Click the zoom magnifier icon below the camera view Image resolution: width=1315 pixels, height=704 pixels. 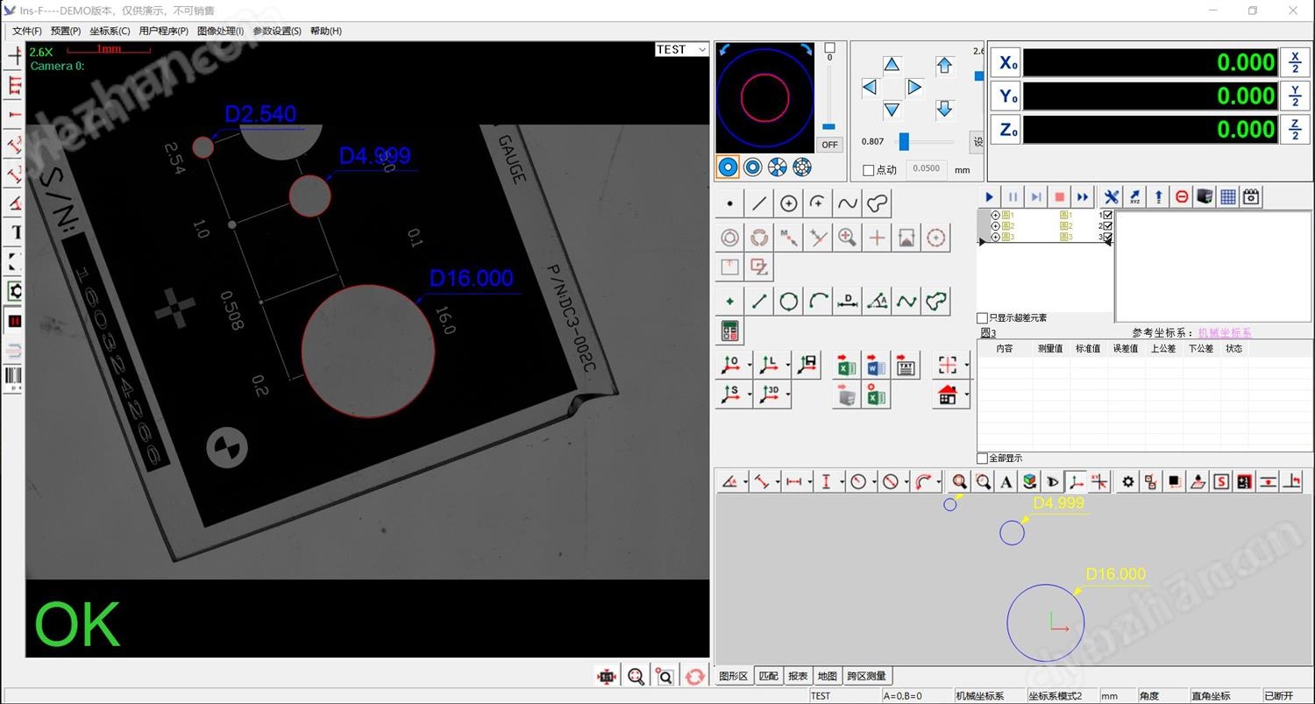[x=636, y=676]
